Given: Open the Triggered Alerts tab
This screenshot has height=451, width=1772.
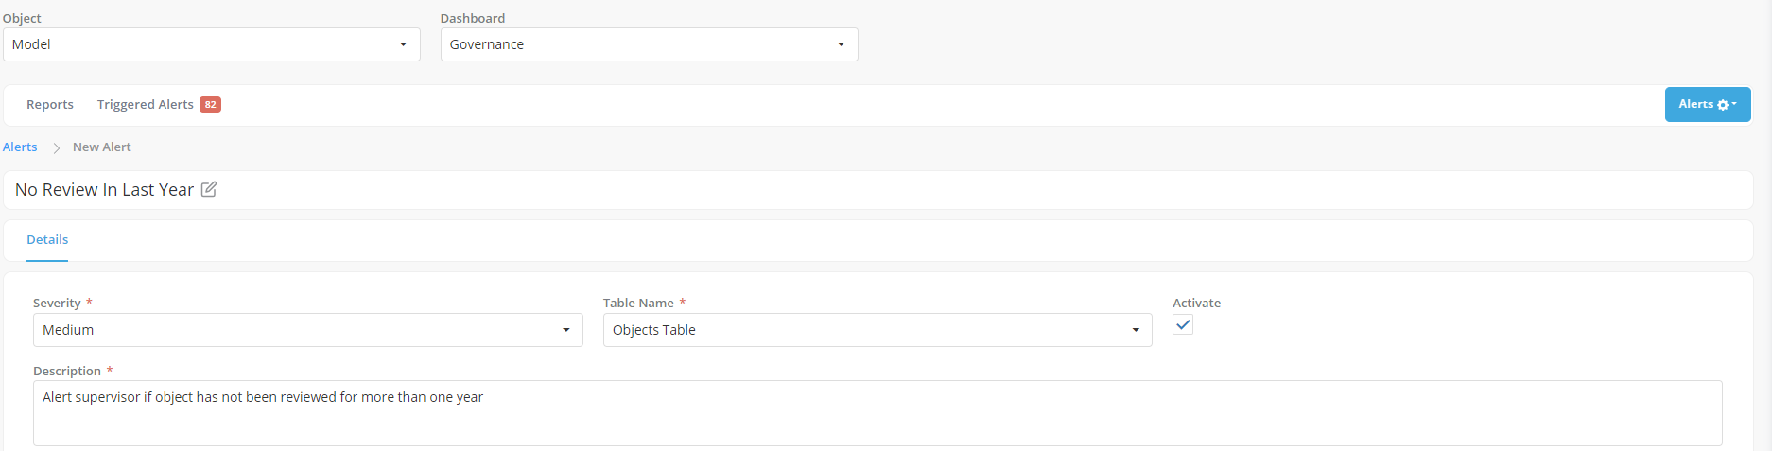Looking at the screenshot, I should (145, 105).
